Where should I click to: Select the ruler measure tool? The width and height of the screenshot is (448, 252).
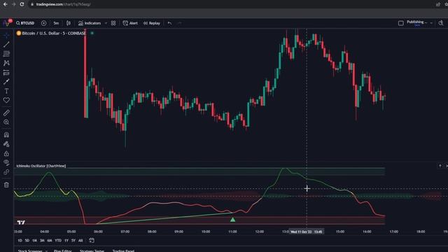(x=6, y=113)
